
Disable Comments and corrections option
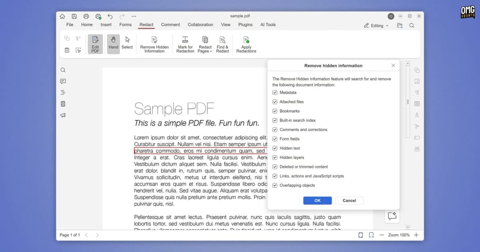coord(275,129)
